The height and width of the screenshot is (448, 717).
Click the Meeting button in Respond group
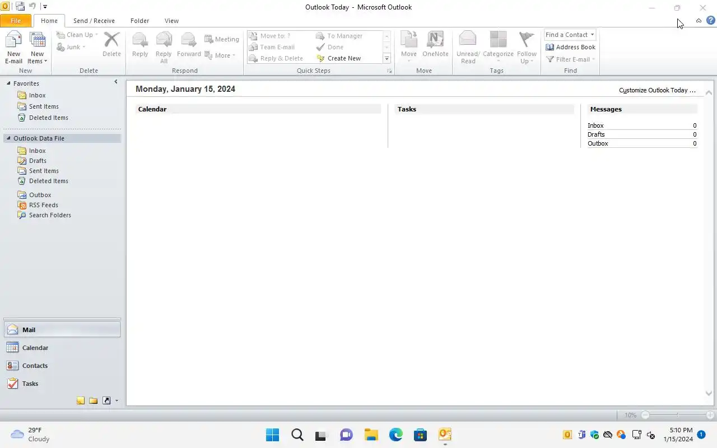click(x=222, y=39)
